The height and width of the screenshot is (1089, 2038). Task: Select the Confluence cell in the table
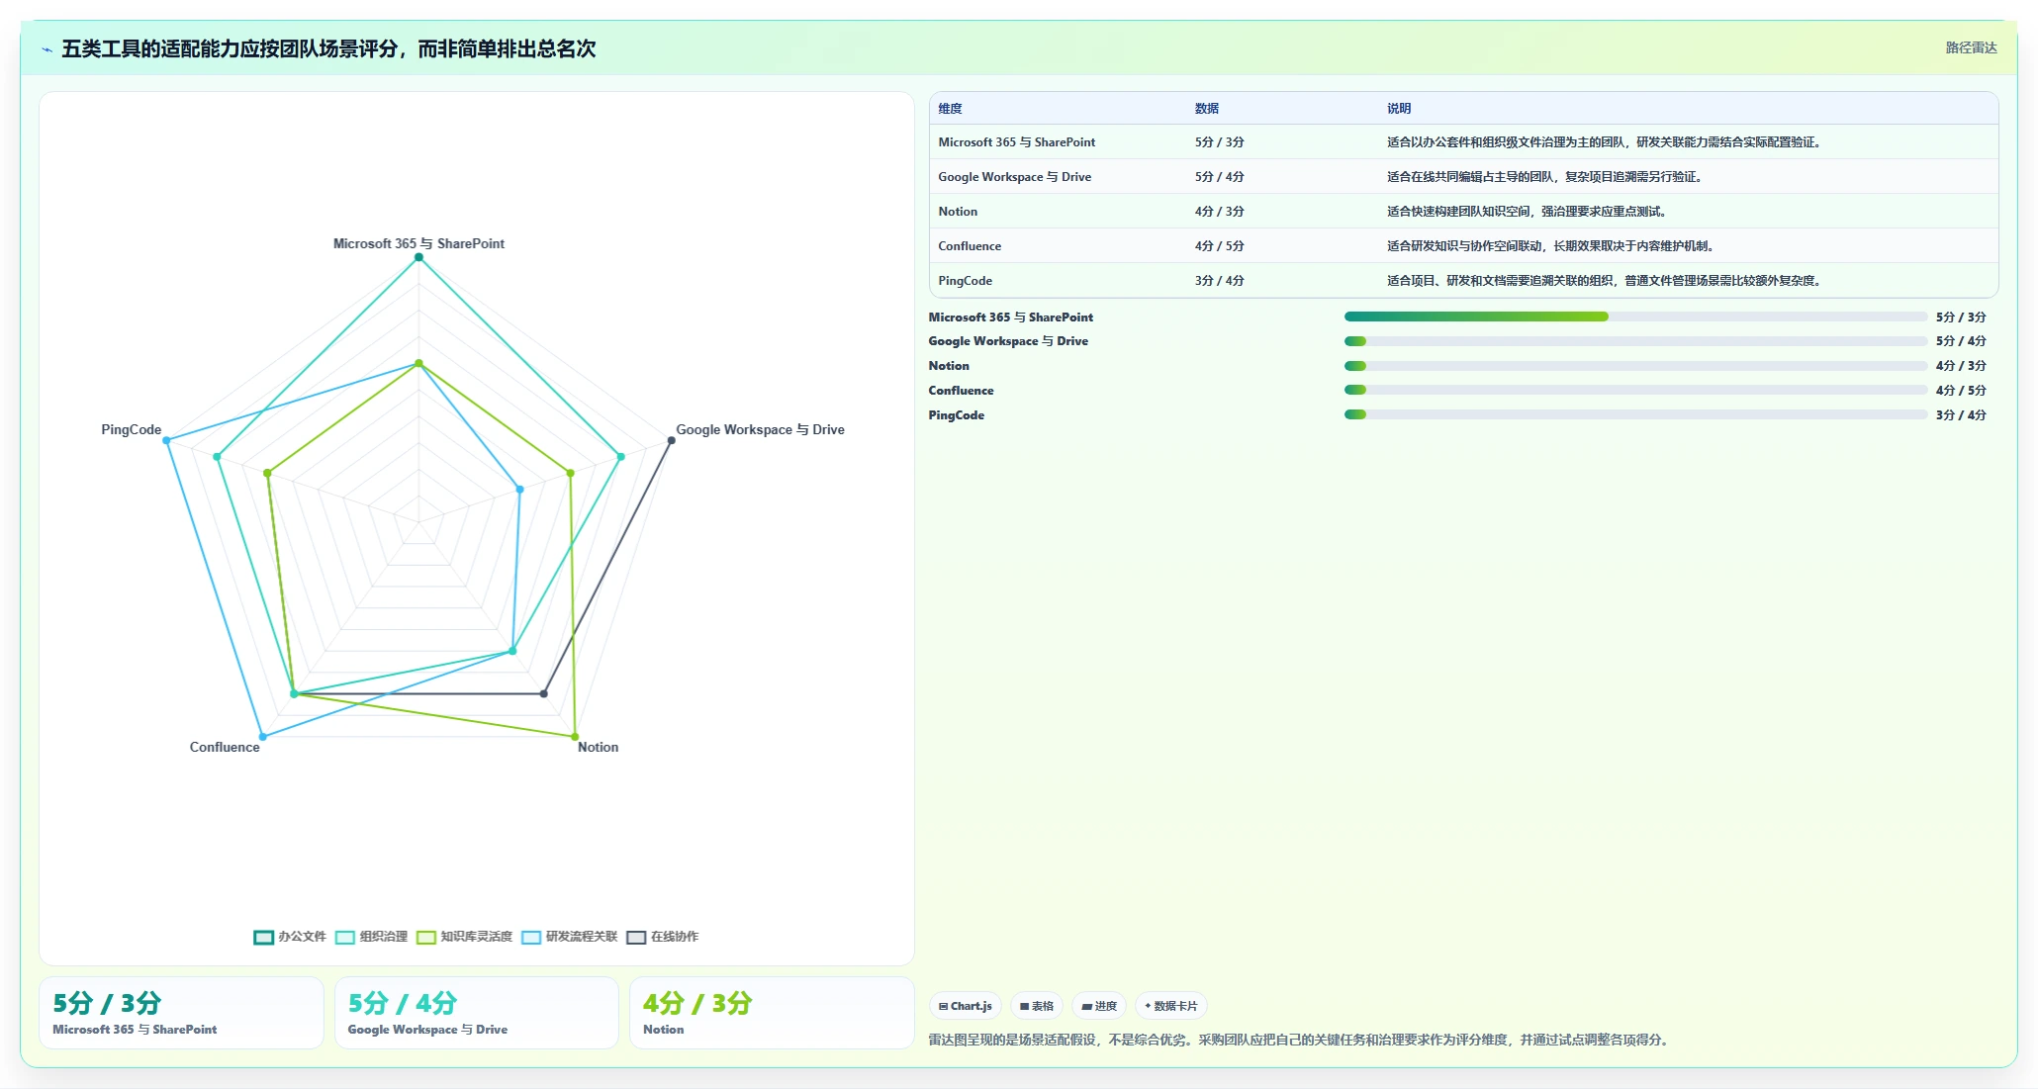pyautogui.click(x=970, y=246)
